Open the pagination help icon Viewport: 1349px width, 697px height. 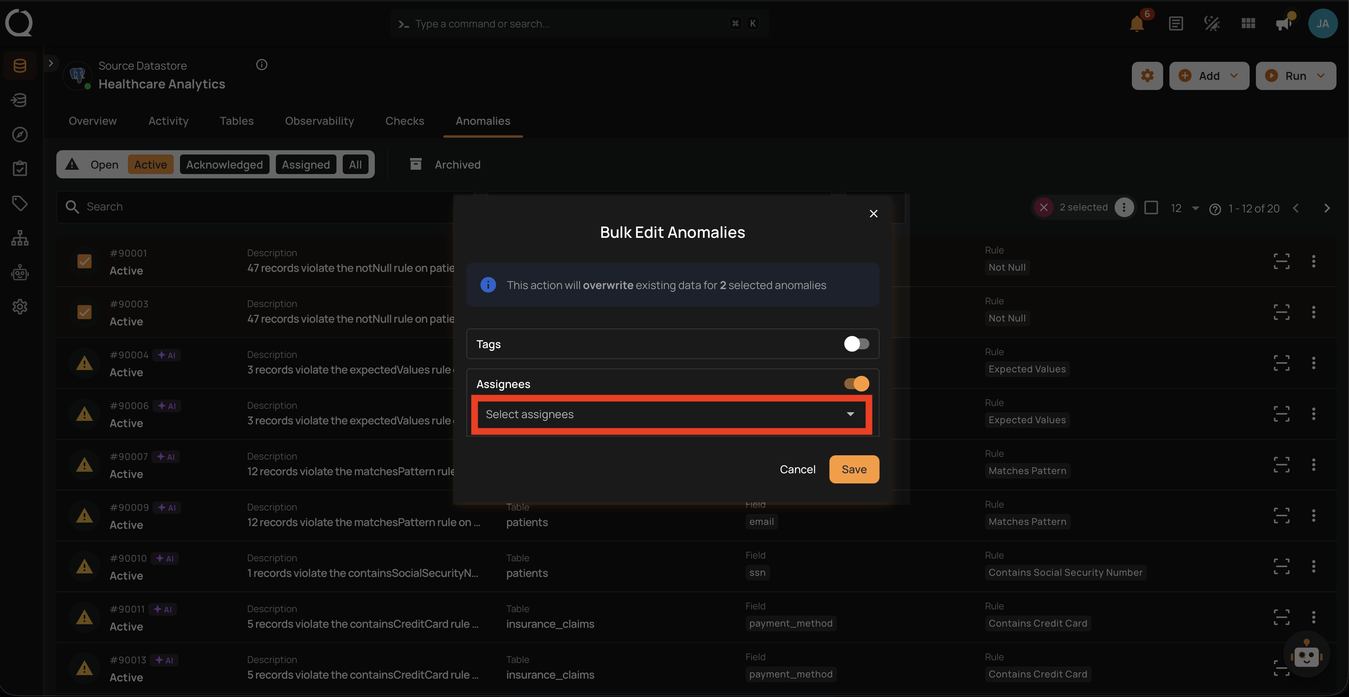[1215, 209]
